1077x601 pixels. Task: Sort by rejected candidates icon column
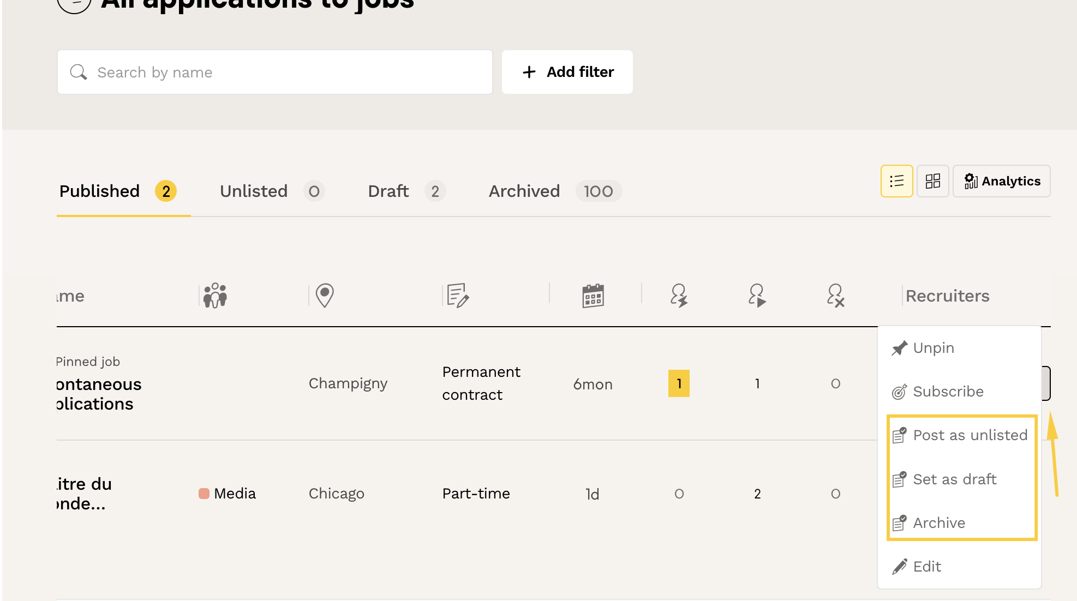835,296
